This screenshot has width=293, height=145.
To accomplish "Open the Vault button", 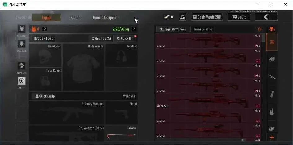I will pyautogui.click(x=239, y=17).
